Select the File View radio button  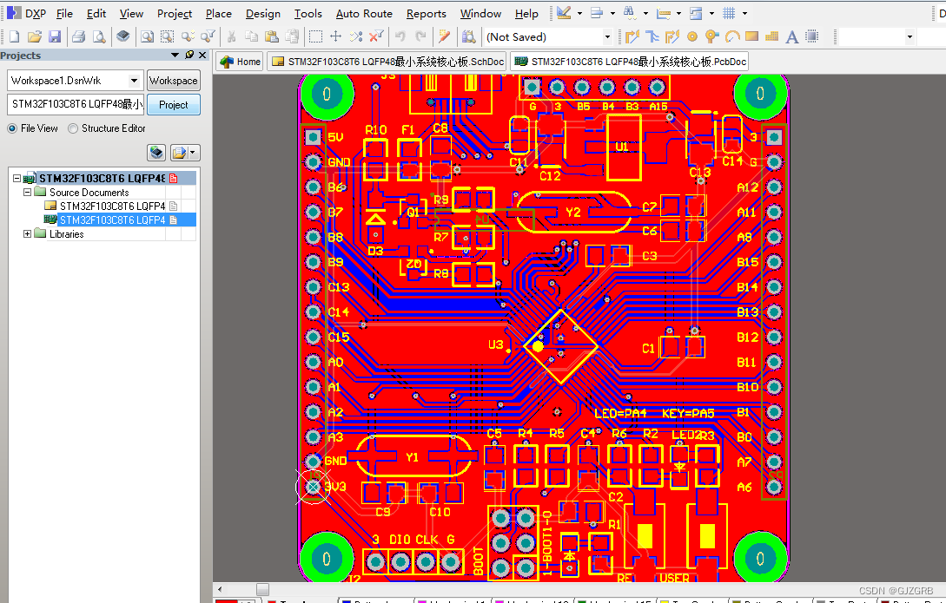click(x=12, y=128)
